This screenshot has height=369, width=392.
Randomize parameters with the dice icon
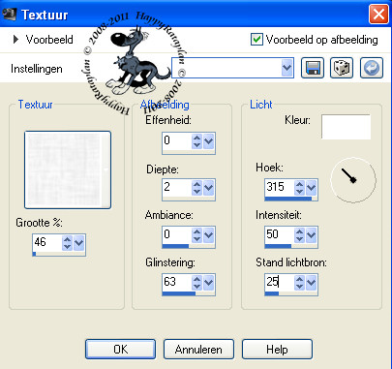click(x=342, y=68)
